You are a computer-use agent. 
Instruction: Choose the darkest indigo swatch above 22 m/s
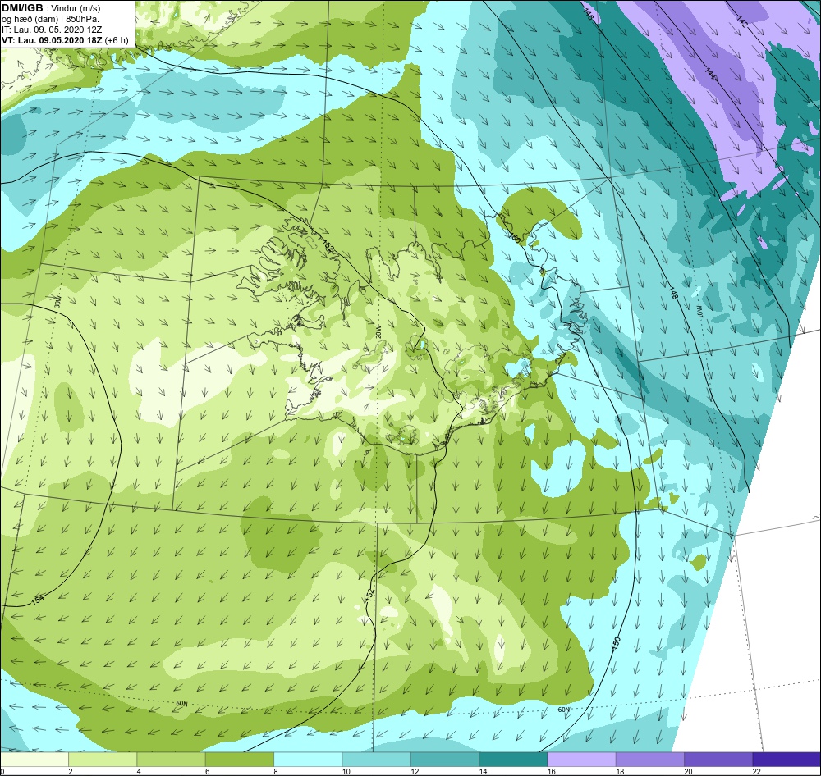(x=787, y=759)
